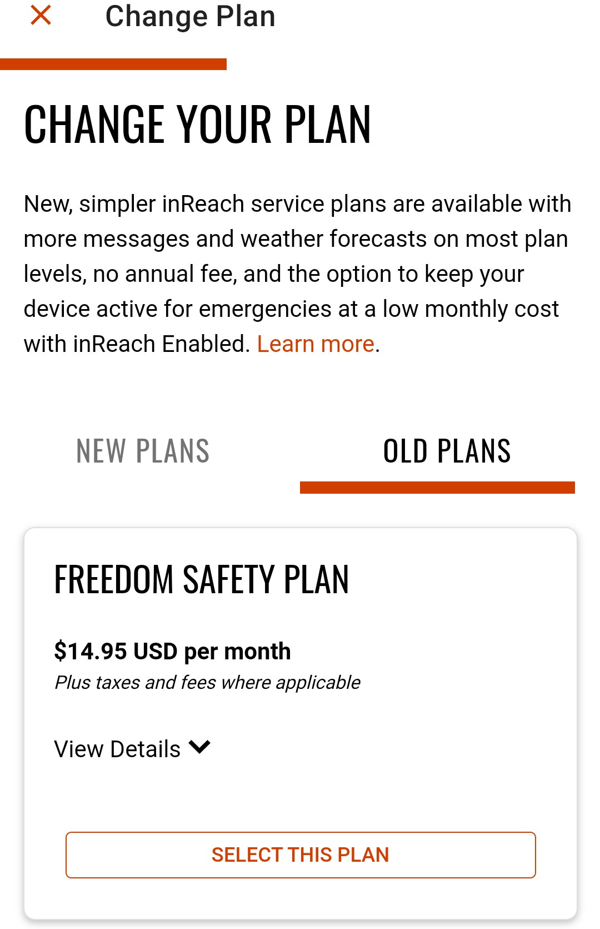Tap the inReach service plans description paragraph
Image resolution: width=600 pixels, height=929 pixels.
click(298, 274)
